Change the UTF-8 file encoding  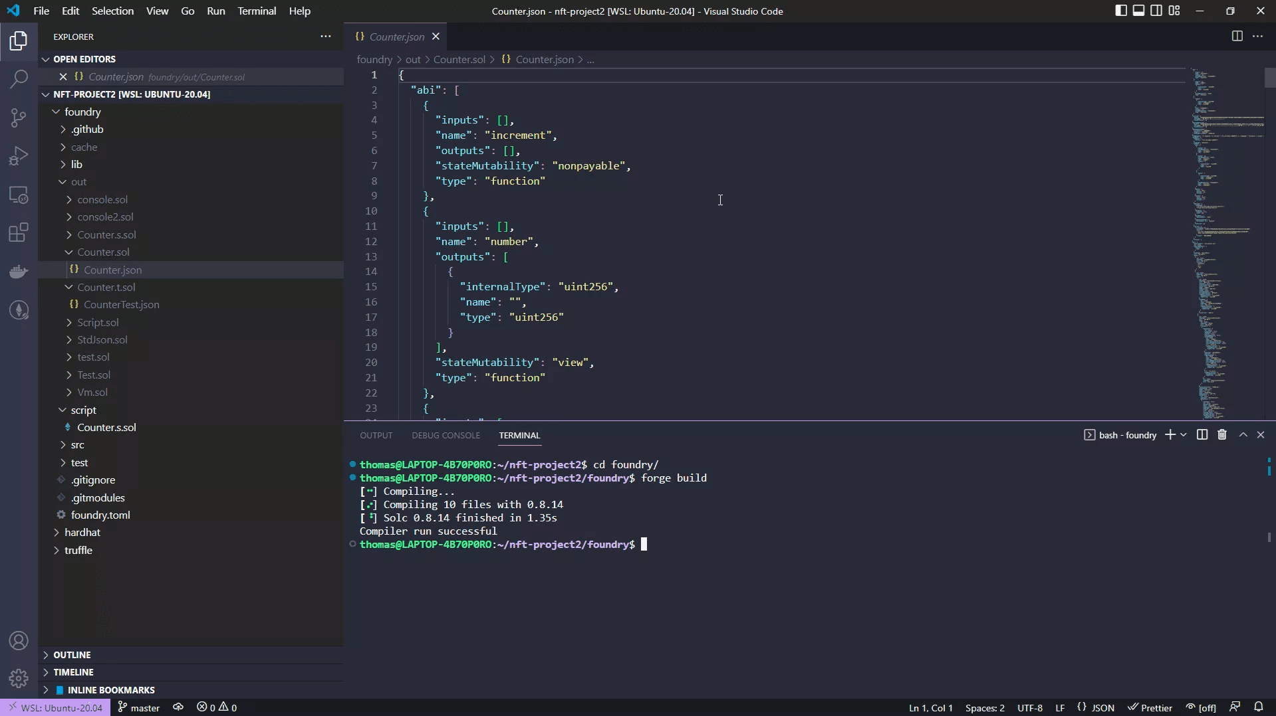pos(1030,707)
